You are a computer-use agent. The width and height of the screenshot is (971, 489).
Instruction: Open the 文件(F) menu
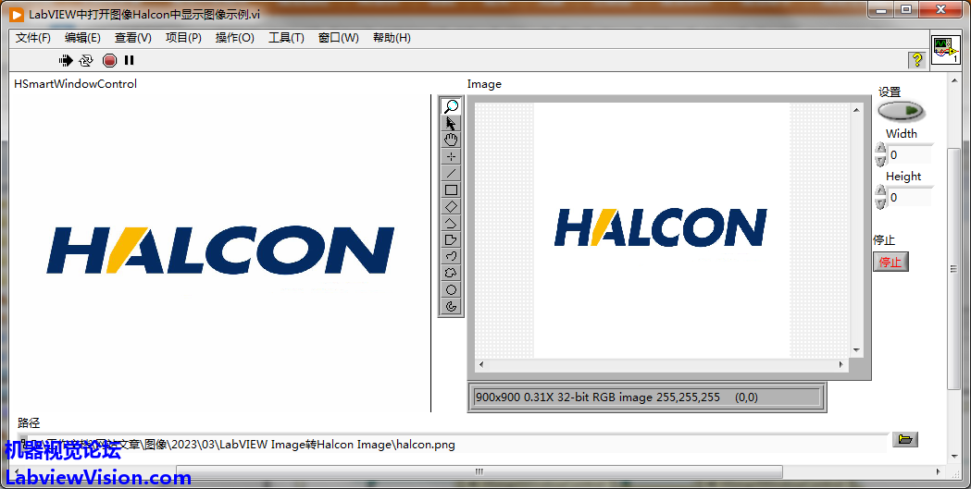(x=32, y=38)
